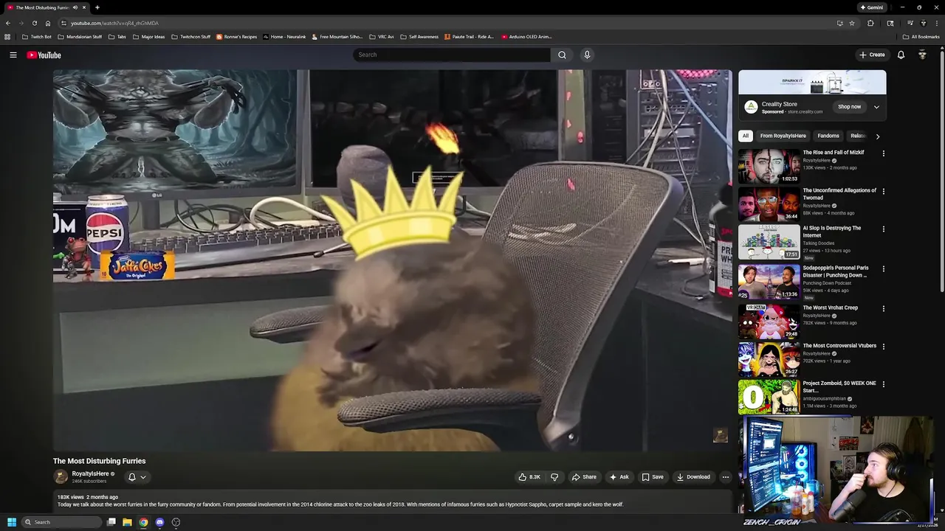This screenshot has height=531, width=945.
Task: Open the Twitchcon Stuff bookmarks folder
Action: coord(190,37)
